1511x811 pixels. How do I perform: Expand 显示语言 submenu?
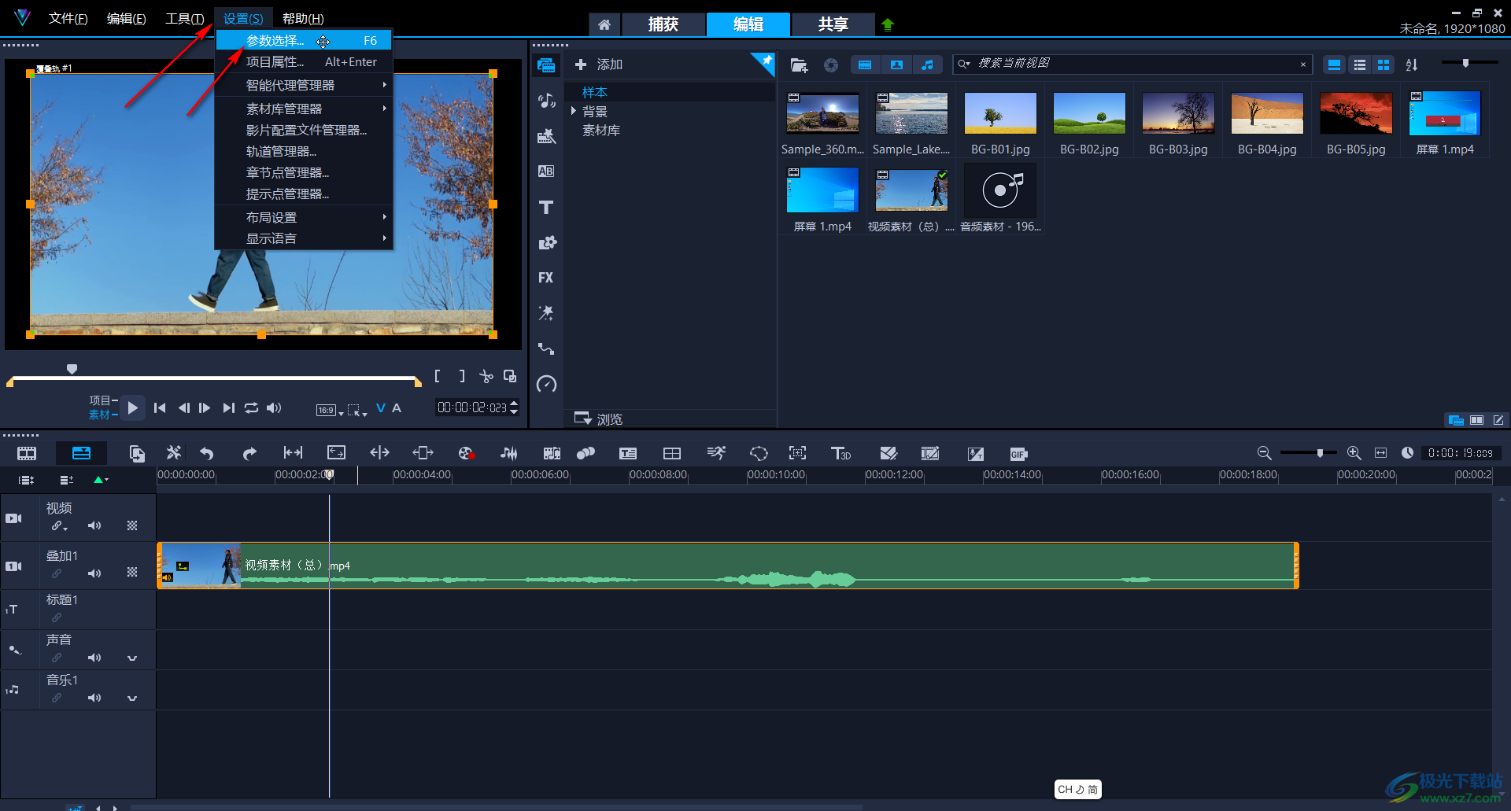384,238
